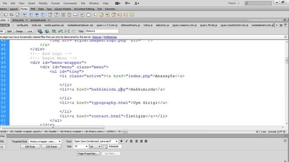The width and height of the screenshot is (289, 162).
Task: Open the Modify menu
Action: (x=43, y=3)
